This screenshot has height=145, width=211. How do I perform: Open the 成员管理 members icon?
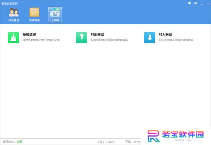[x=14, y=12]
